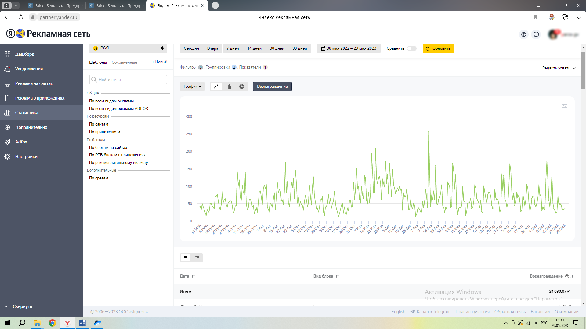Open report По срезам
586x329 pixels.
[x=99, y=178]
